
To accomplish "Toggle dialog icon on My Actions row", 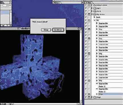I will pyautogui.click(x=89, y=14).
